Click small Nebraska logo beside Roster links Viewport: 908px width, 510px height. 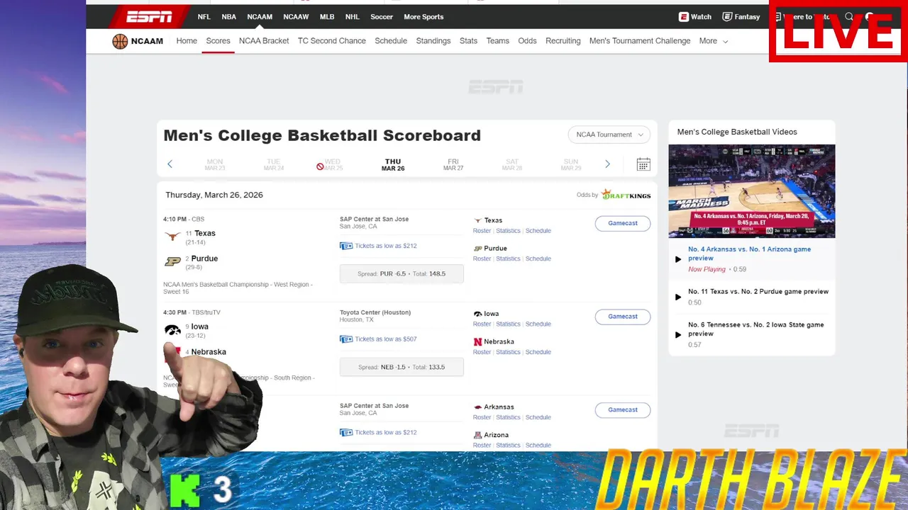(x=477, y=342)
